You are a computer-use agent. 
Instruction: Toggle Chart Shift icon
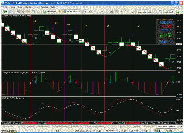point(172,11)
